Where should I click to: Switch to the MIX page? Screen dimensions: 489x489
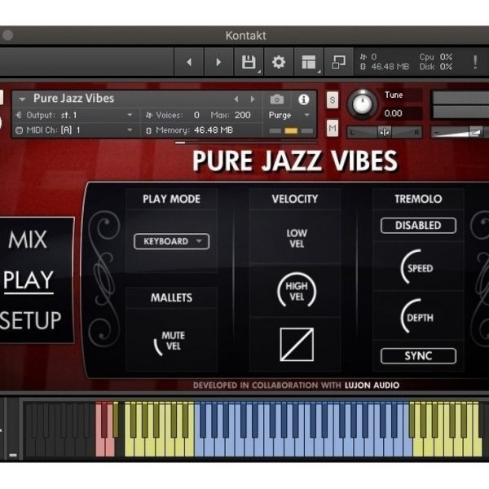[x=28, y=240]
